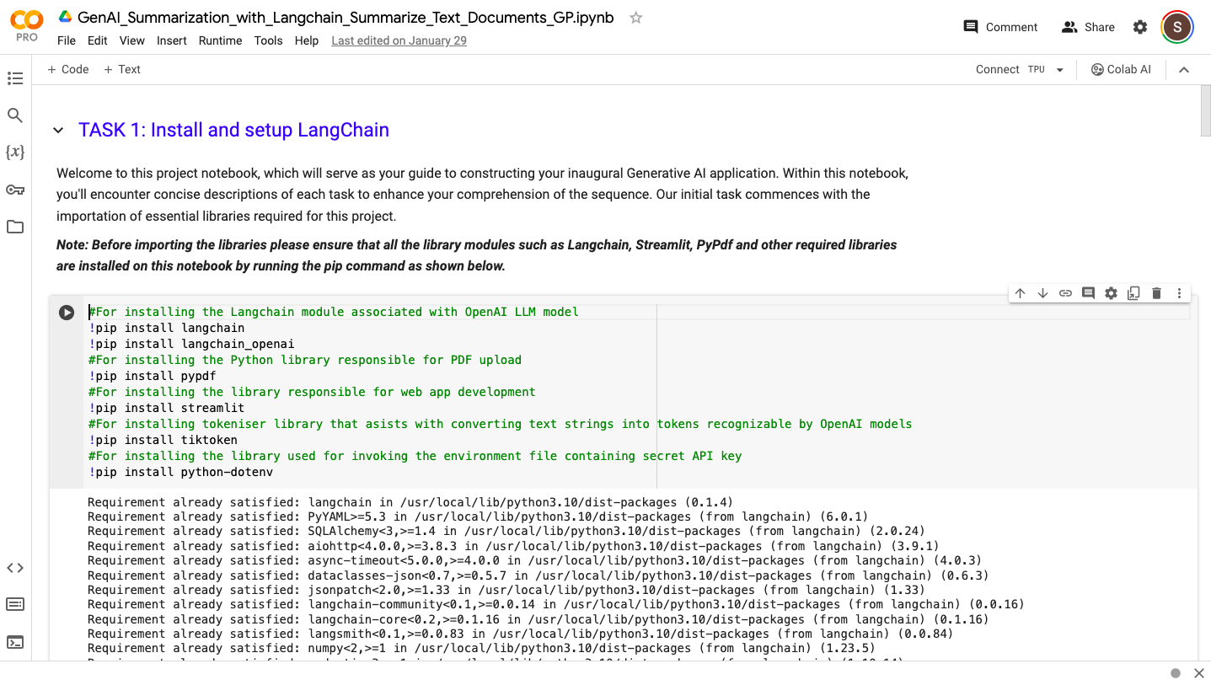View the Last edited on January 29 history
This screenshot has width=1211, height=685.
399,40
